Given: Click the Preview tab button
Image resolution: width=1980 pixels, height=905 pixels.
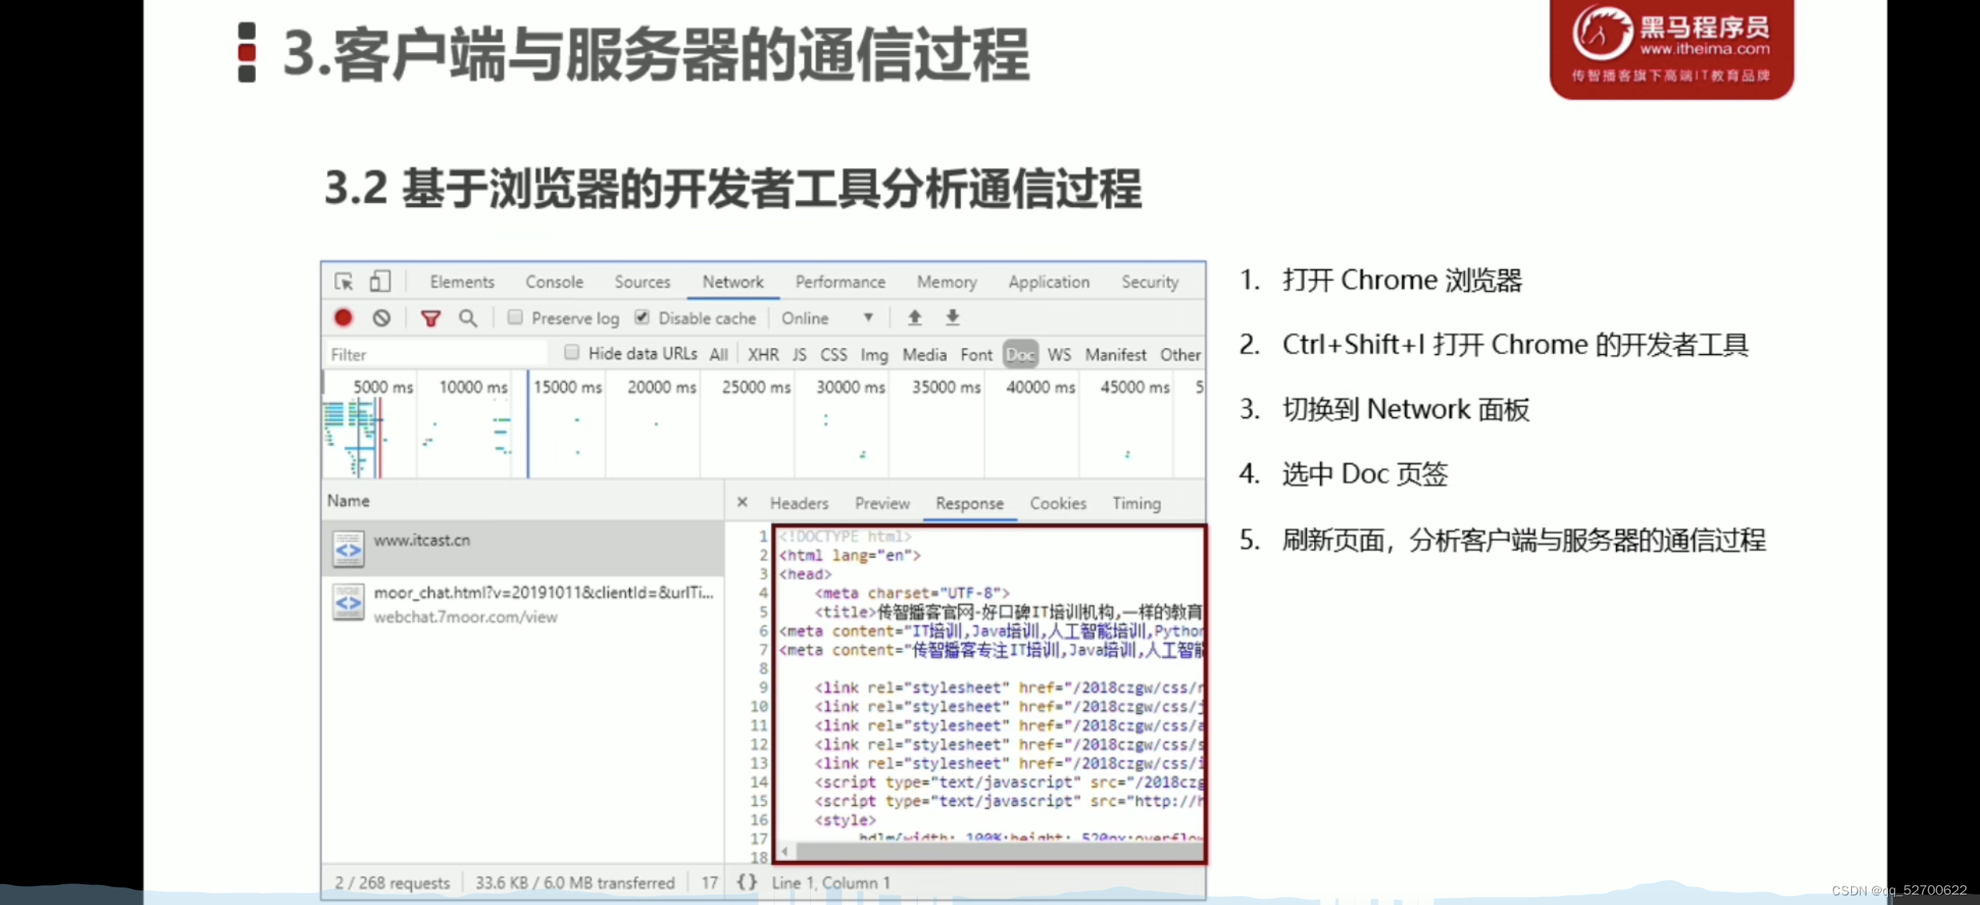Looking at the screenshot, I should (x=880, y=502).
